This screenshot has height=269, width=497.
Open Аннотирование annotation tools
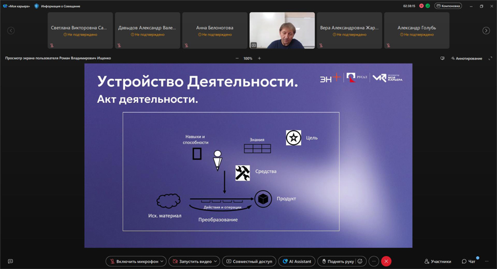[467, 58]
